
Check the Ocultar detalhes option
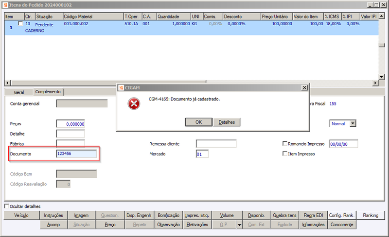[7, 206]
